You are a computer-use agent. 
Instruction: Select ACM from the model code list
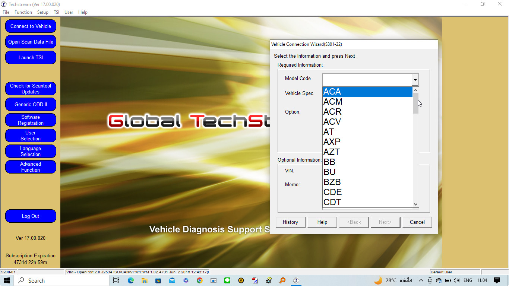point(367,102)
